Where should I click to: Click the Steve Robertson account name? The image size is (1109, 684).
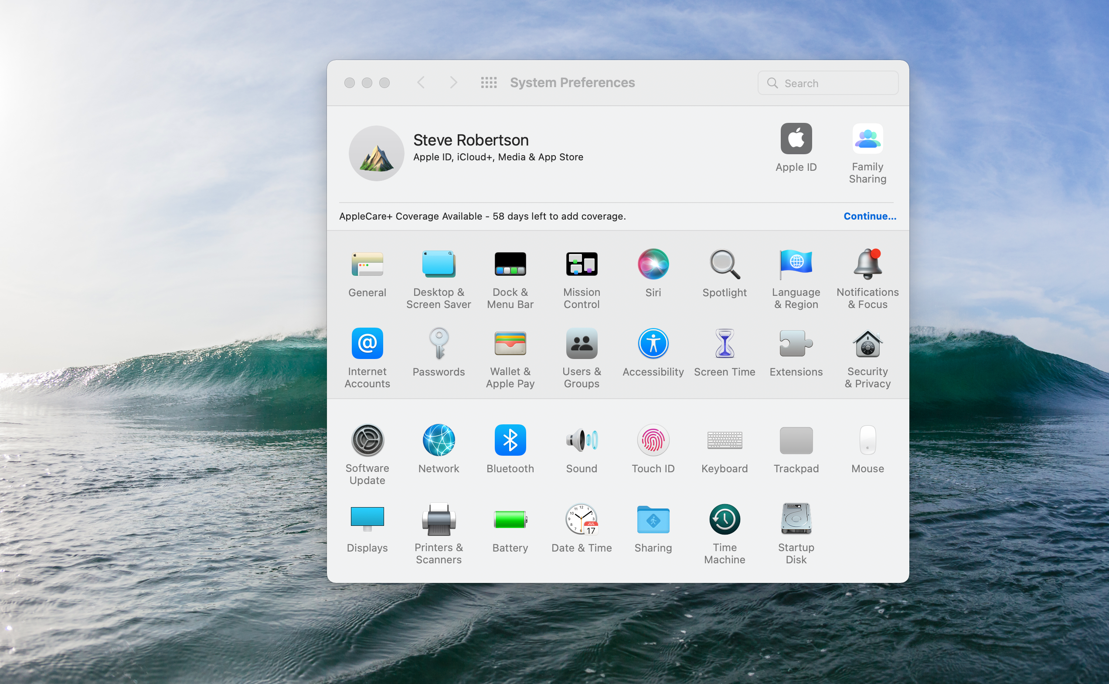(x=471, y=140)
